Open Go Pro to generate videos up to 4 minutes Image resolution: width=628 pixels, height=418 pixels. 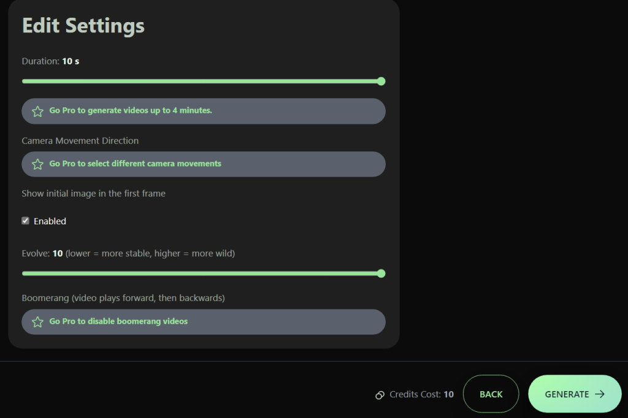[x=131, y=111]
